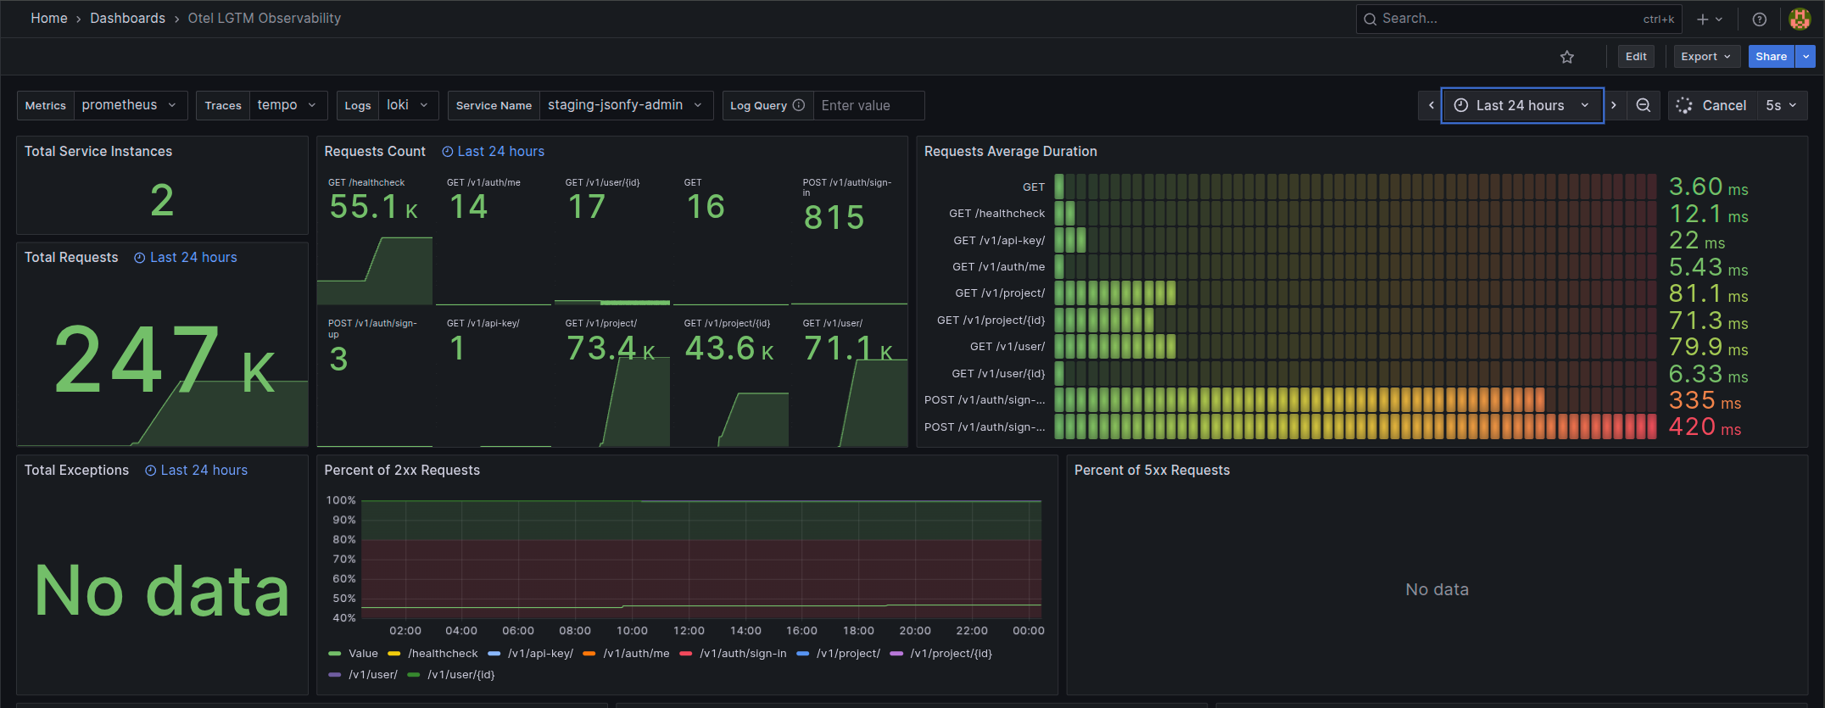
Task: Toggle the /v1/user/ legend series
Action: pyautogui.click(x=372, y=675)
